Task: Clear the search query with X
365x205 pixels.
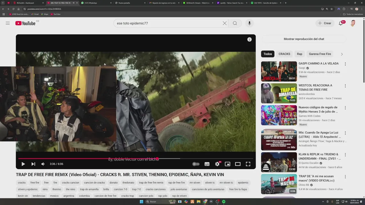Action: coord(225,23)
